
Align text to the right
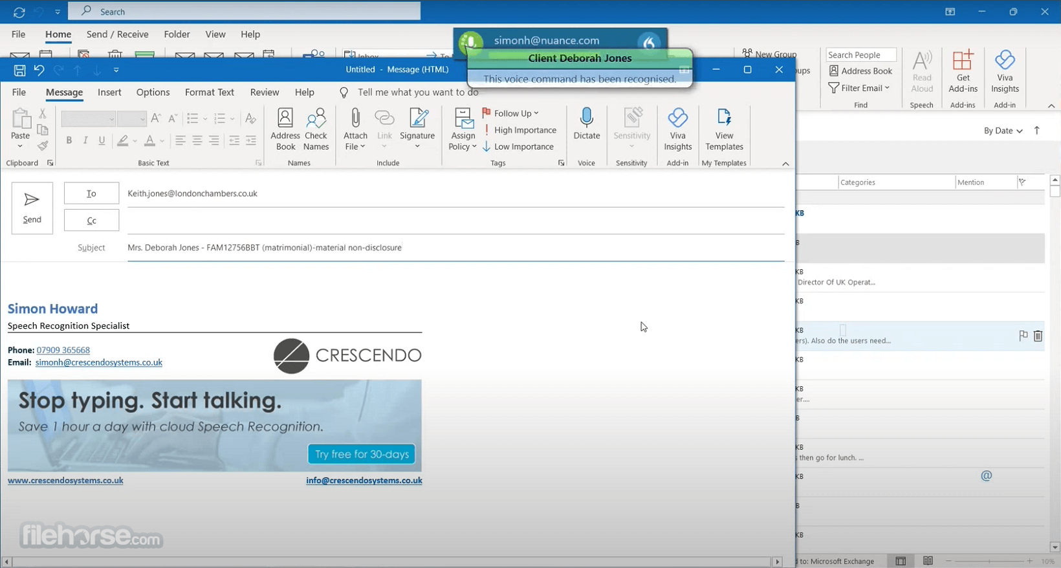coord(213,140)
